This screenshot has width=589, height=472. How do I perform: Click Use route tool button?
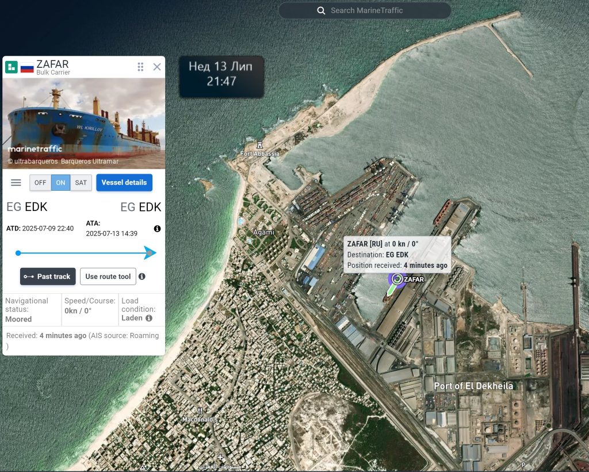tap(108, 277)
